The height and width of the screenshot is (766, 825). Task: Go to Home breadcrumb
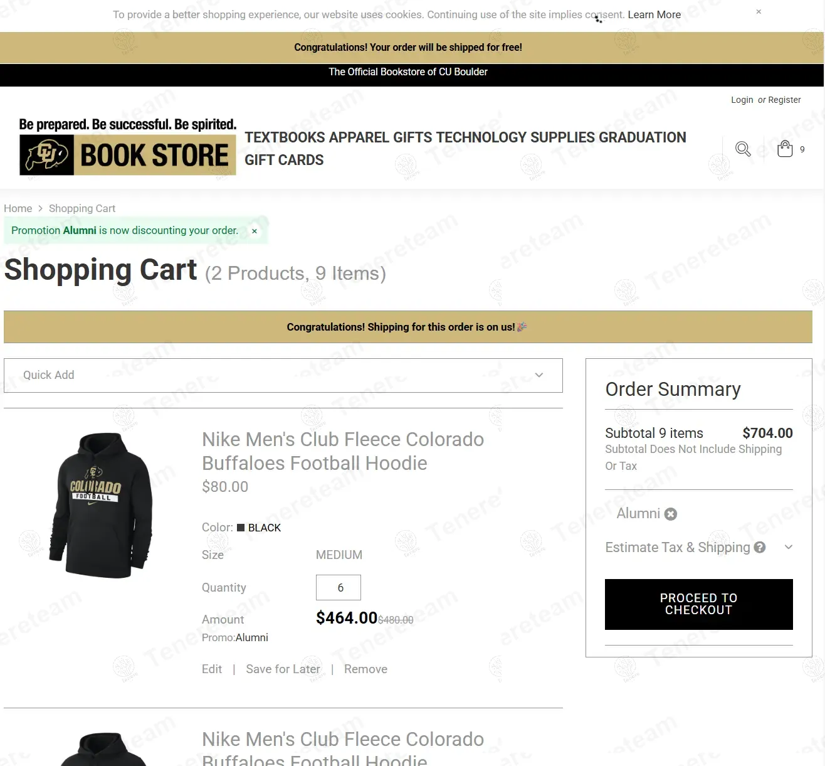click(18, 208)
